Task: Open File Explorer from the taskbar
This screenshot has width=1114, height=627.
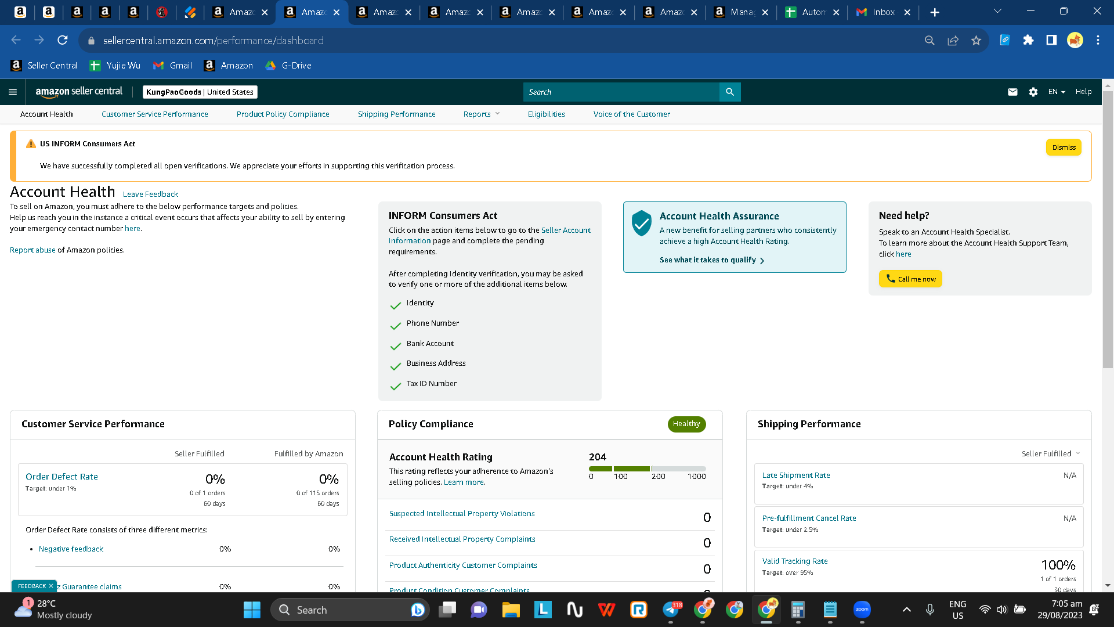Action: (x=511, y=610)
